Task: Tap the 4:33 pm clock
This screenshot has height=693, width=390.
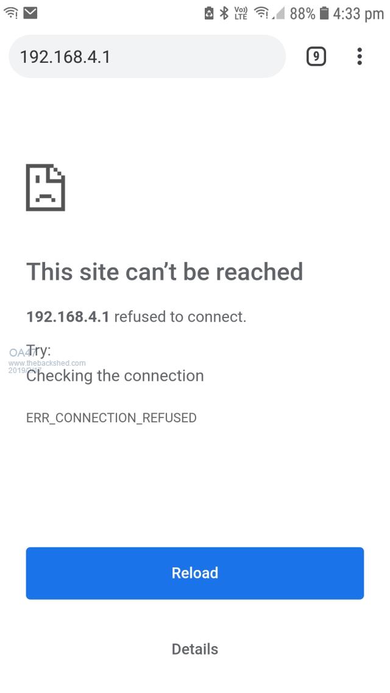Action: click(x=358, y=14)
